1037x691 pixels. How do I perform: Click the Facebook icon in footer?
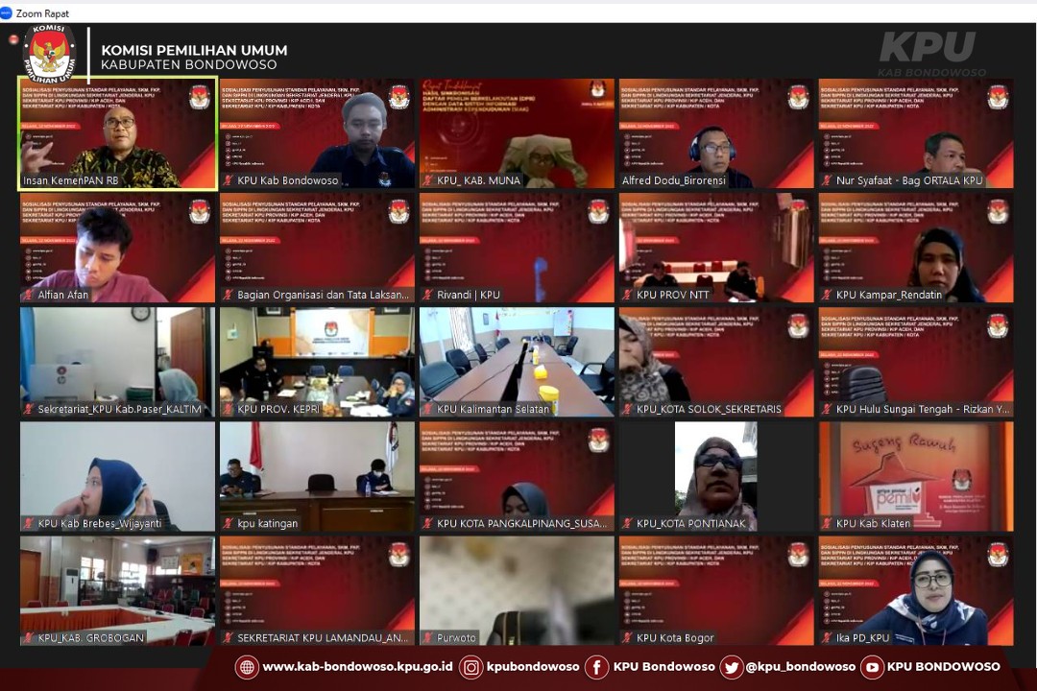tap(596, 667)
